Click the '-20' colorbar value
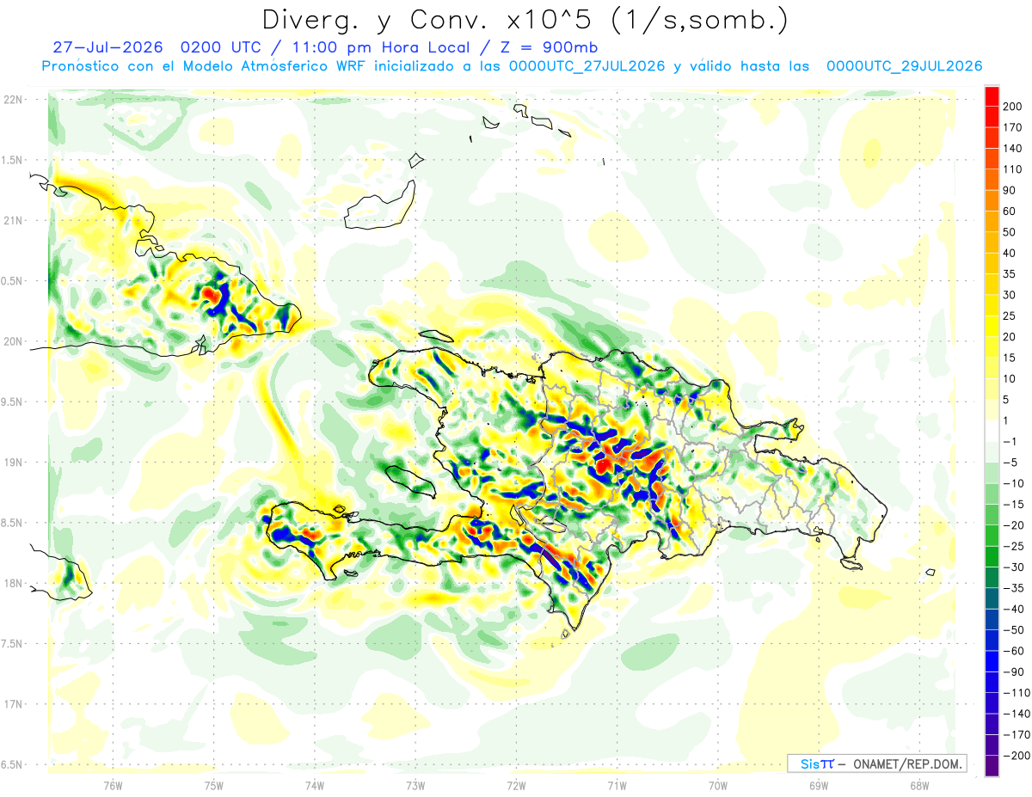 [1013, 524]
